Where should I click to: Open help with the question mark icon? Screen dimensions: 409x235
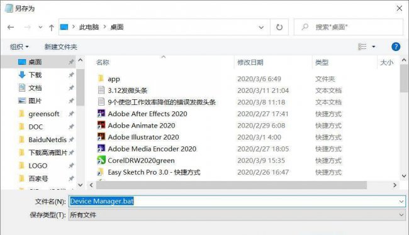pyautogui.click(x=396, y=46)
